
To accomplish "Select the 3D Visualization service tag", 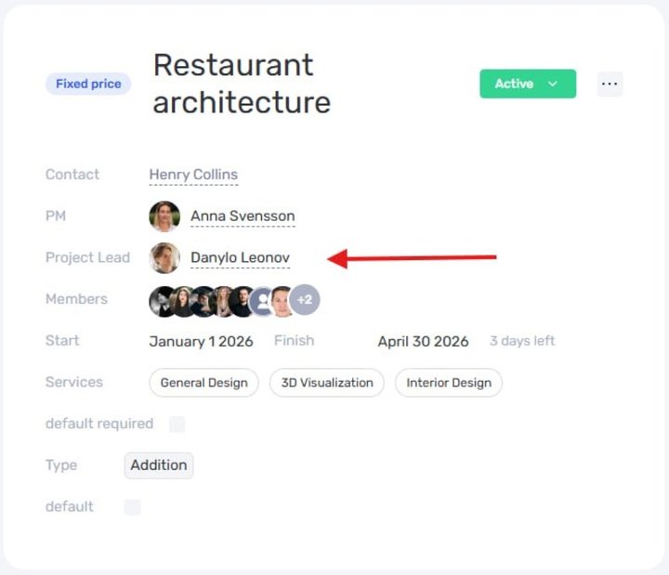I will pos(327,383).
